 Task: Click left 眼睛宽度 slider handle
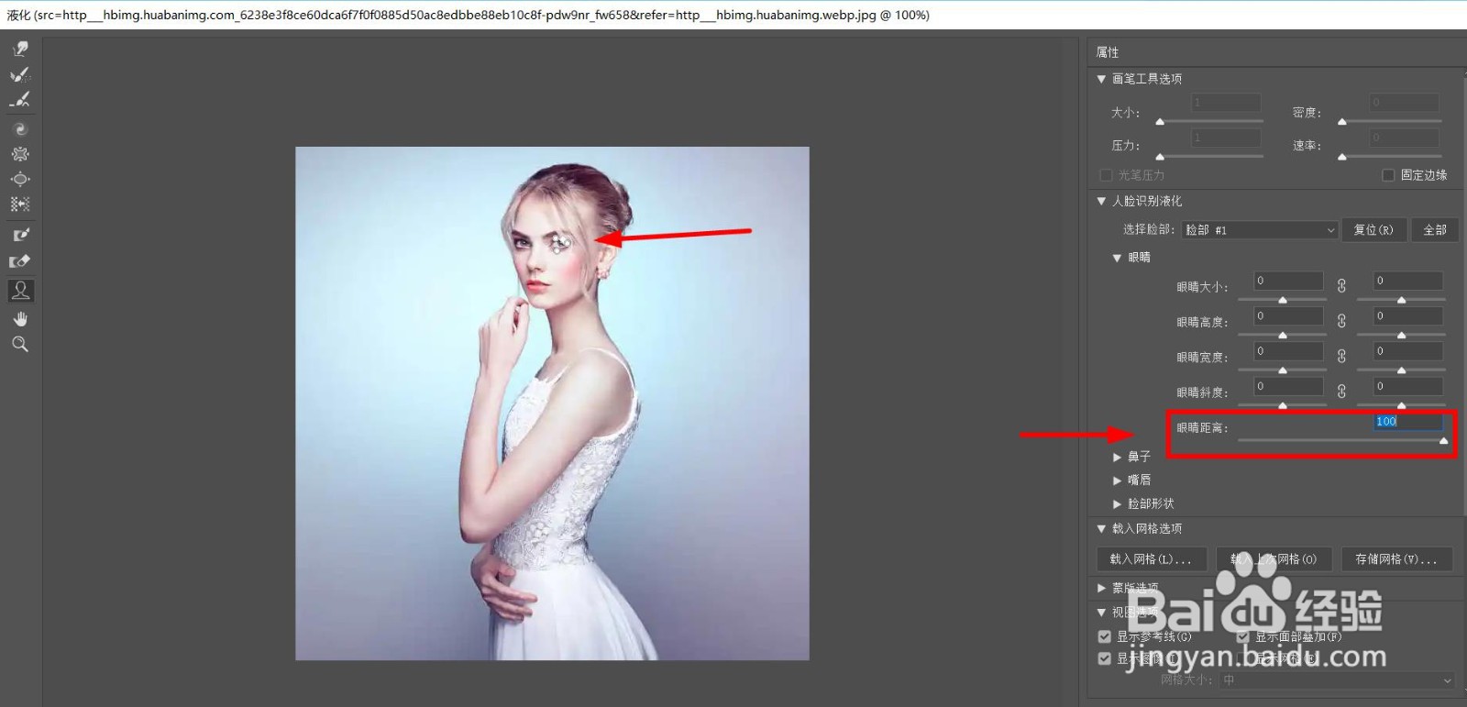(x=1283, y=370)
